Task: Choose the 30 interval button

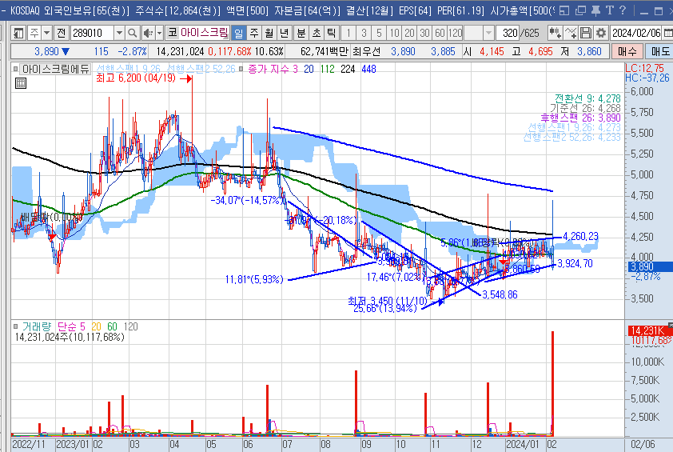Action: (425, 33)
